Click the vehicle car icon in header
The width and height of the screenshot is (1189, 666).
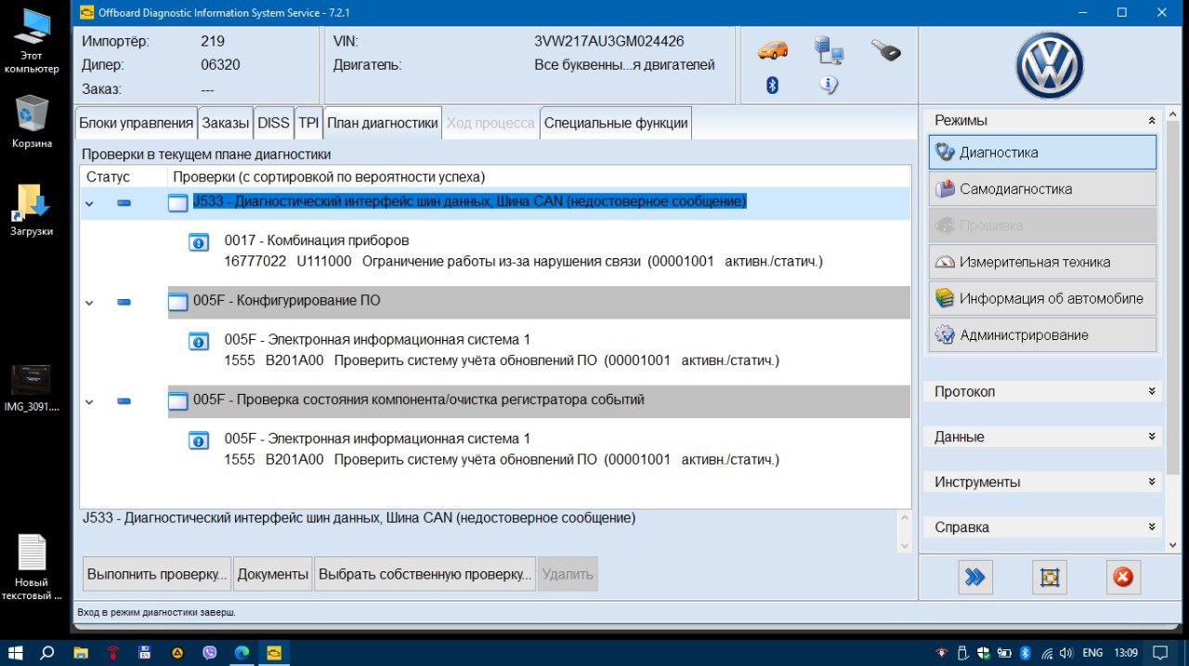[773, 50]
